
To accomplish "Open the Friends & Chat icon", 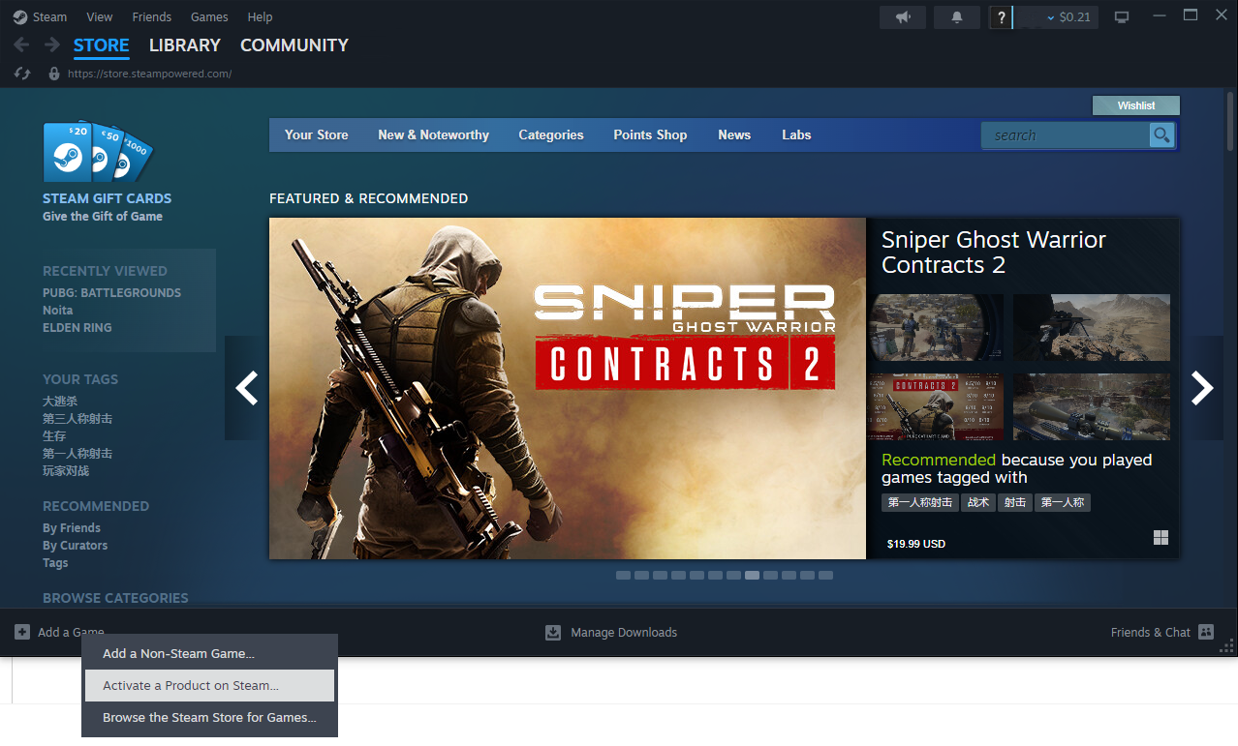I will coord(1206,632).
